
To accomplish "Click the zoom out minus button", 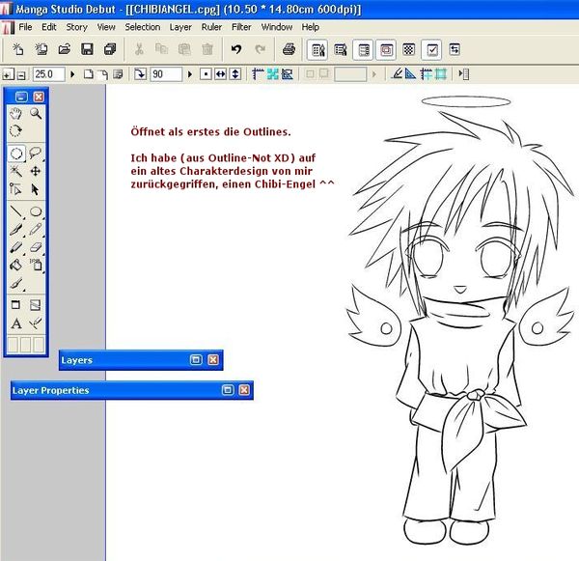I will [21, 75].
